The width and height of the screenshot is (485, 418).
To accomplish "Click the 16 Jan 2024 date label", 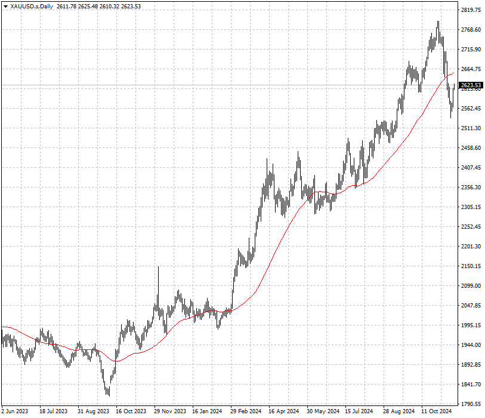I will point(207,411).
